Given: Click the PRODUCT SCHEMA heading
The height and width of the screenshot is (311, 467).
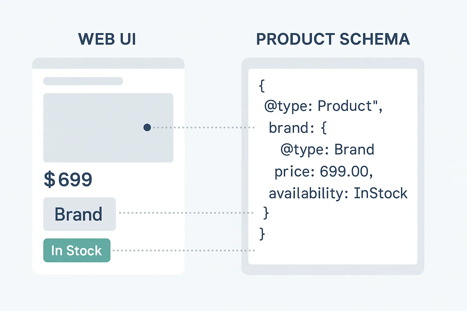Looking at the screenshot, I should [333, 39].
